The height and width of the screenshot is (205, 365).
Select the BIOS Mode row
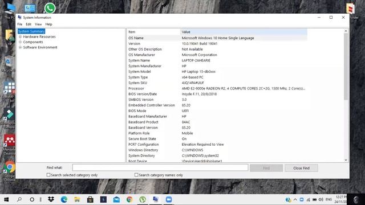pos(217,111)
